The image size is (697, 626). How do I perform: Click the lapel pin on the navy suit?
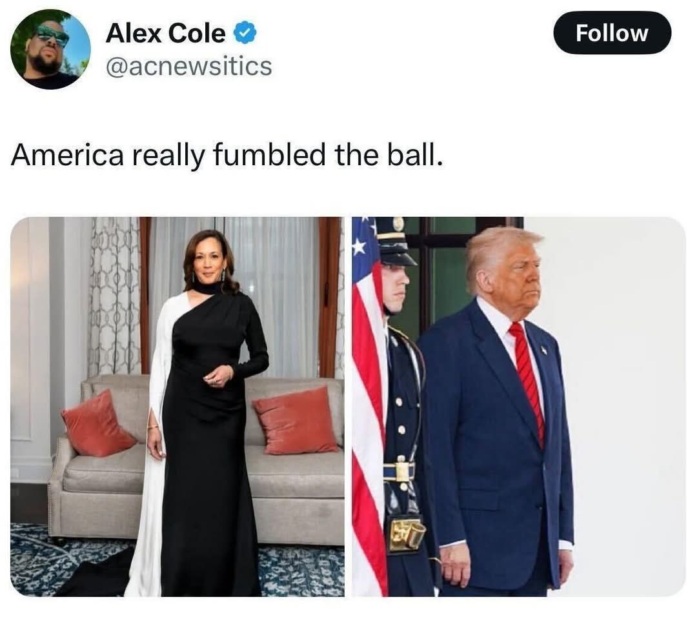pos(543,350)
